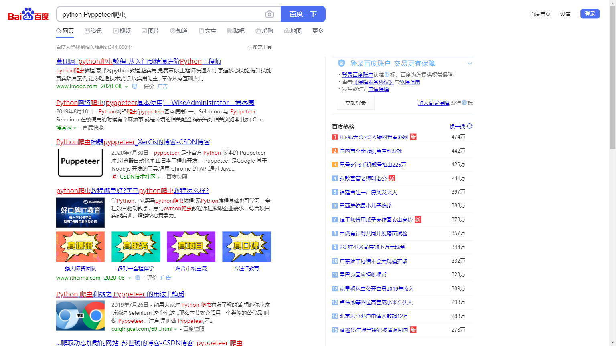This screenshot has width=616, height=346.
Task: Switch to the 资讯 tab
Action: 93,31
